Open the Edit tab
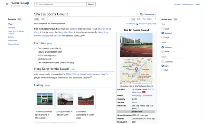 tap(139, 19)
